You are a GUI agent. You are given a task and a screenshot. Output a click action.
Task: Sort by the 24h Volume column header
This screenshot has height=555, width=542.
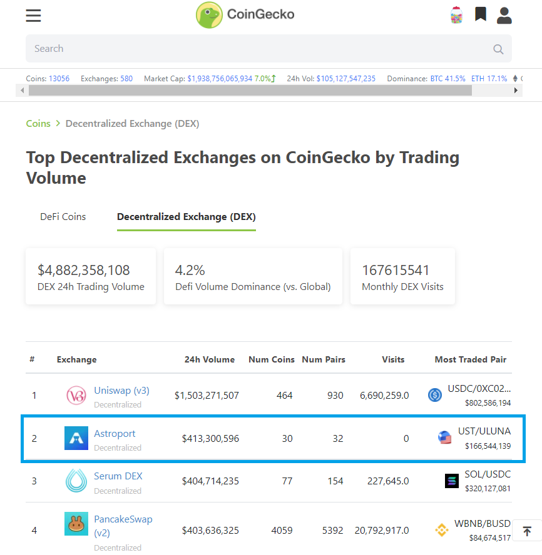(210, 359)
